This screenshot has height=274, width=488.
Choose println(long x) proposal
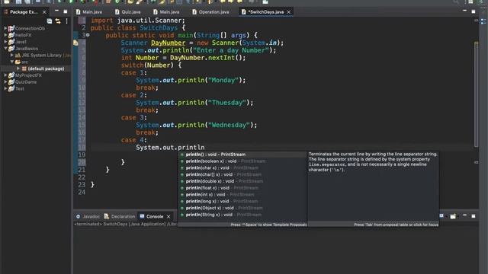[242, 201]
